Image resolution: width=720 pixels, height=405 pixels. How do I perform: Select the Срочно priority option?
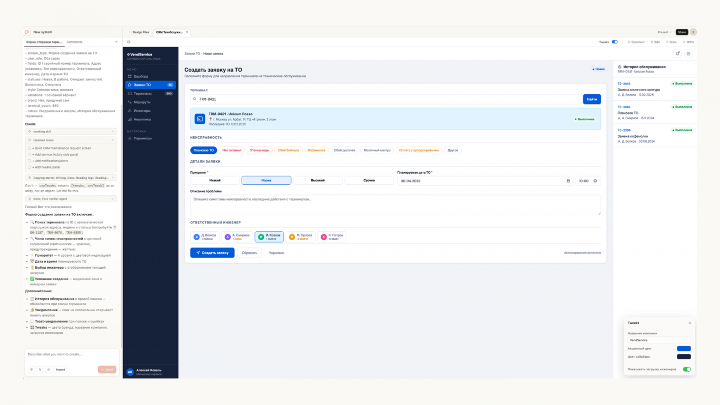click(369, 181)
